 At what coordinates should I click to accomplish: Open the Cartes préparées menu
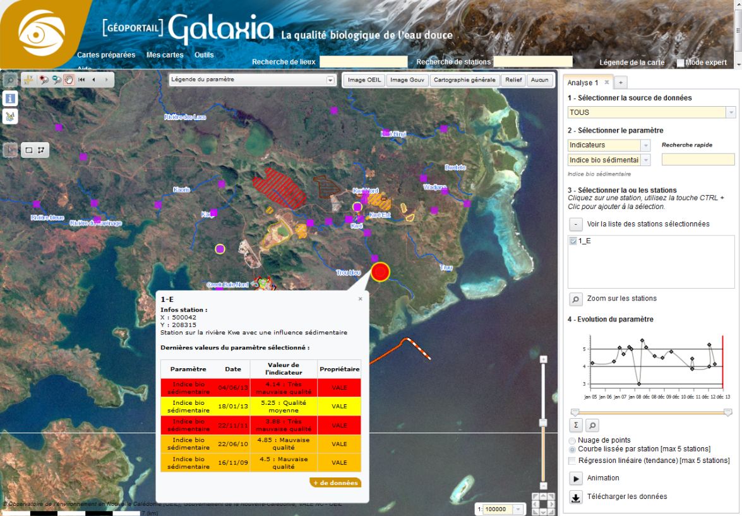click(x=106, y=55)
